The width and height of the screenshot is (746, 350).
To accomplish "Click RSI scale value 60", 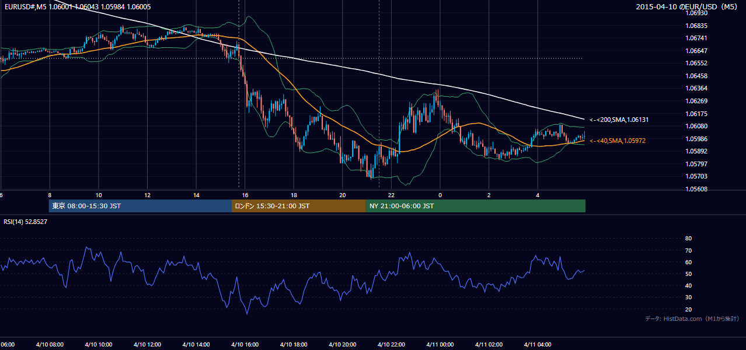I will click(x=688, y=262).
